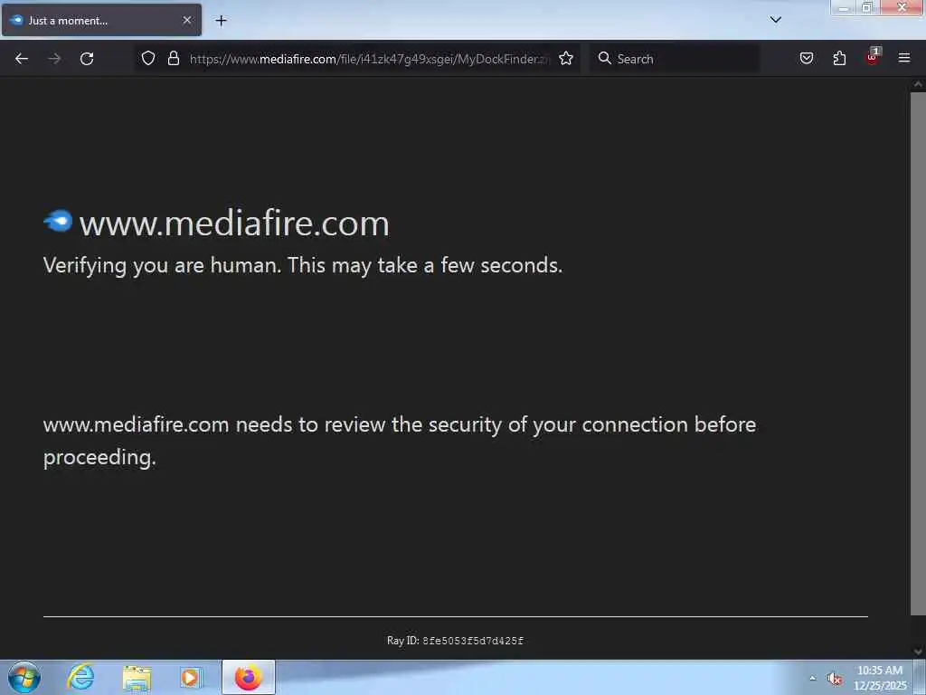Click the mediafire flame logo on page
926x695 pixels.
58,221
